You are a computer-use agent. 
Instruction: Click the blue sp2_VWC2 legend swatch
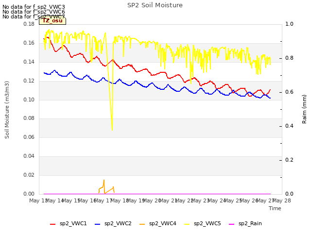(x=97, y=224)
